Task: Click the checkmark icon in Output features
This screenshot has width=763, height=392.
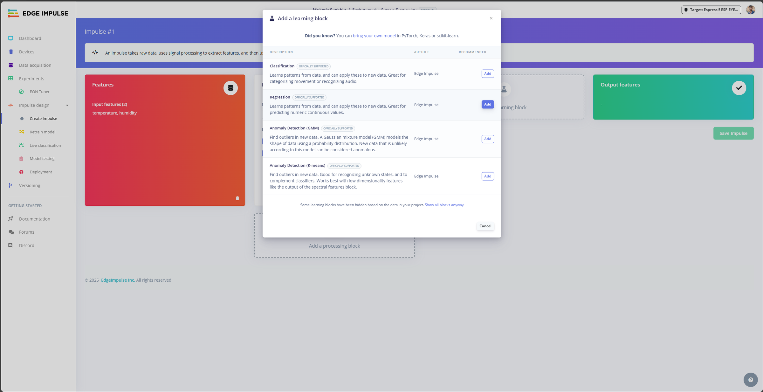Action: pyautogui.click(x=739, y=88)
